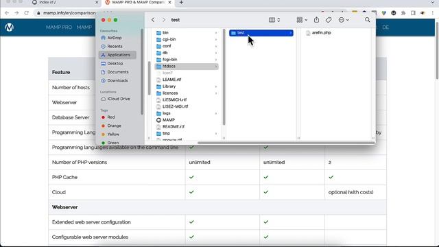The width and height of the screenshot is (439, 247).
Task: Select the test folder in second column
Action: [x=261, y=33]
